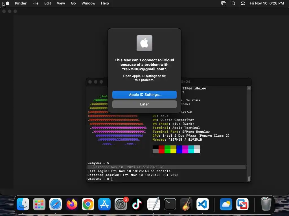This screenshot has width=289, height=216.
Task: Click the 'Restored Nov 10, 2023' marker line
Action: click(167, 167)
